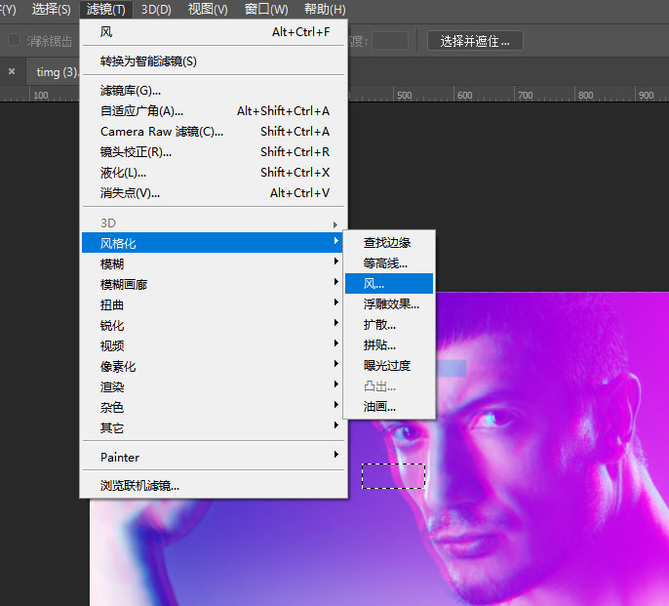Open the 3D(D) menu
The height and width of the screenshot is (606, 669).
click(x=156, y=9)
